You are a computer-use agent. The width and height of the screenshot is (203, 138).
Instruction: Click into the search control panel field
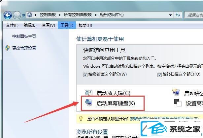[x=193, y=15]
